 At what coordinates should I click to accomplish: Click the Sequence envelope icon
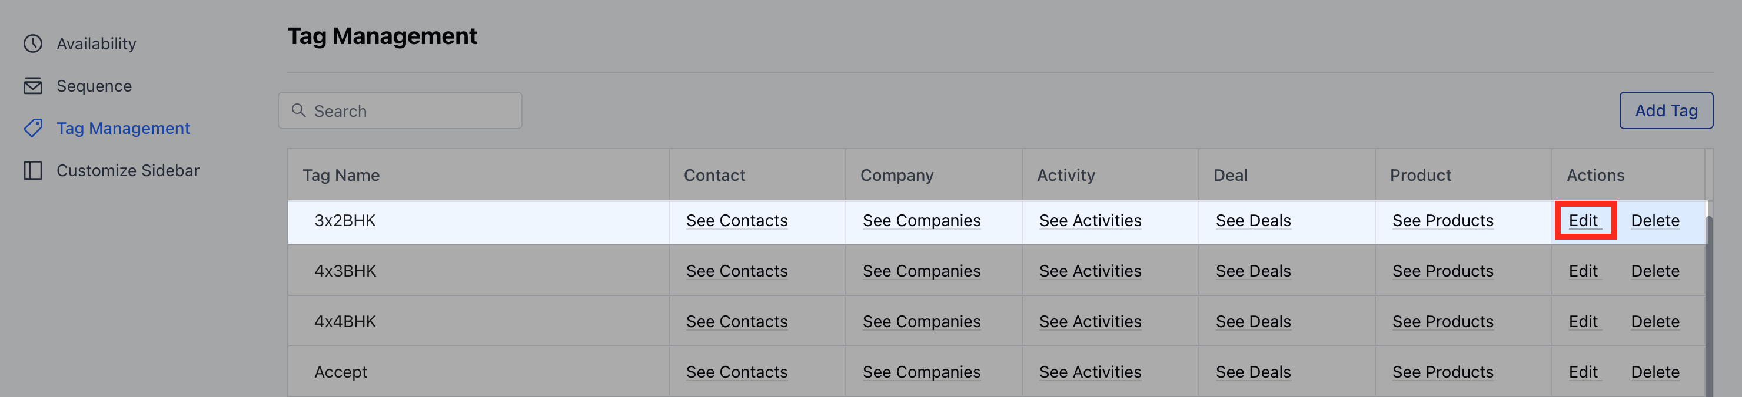click(32, 86)
